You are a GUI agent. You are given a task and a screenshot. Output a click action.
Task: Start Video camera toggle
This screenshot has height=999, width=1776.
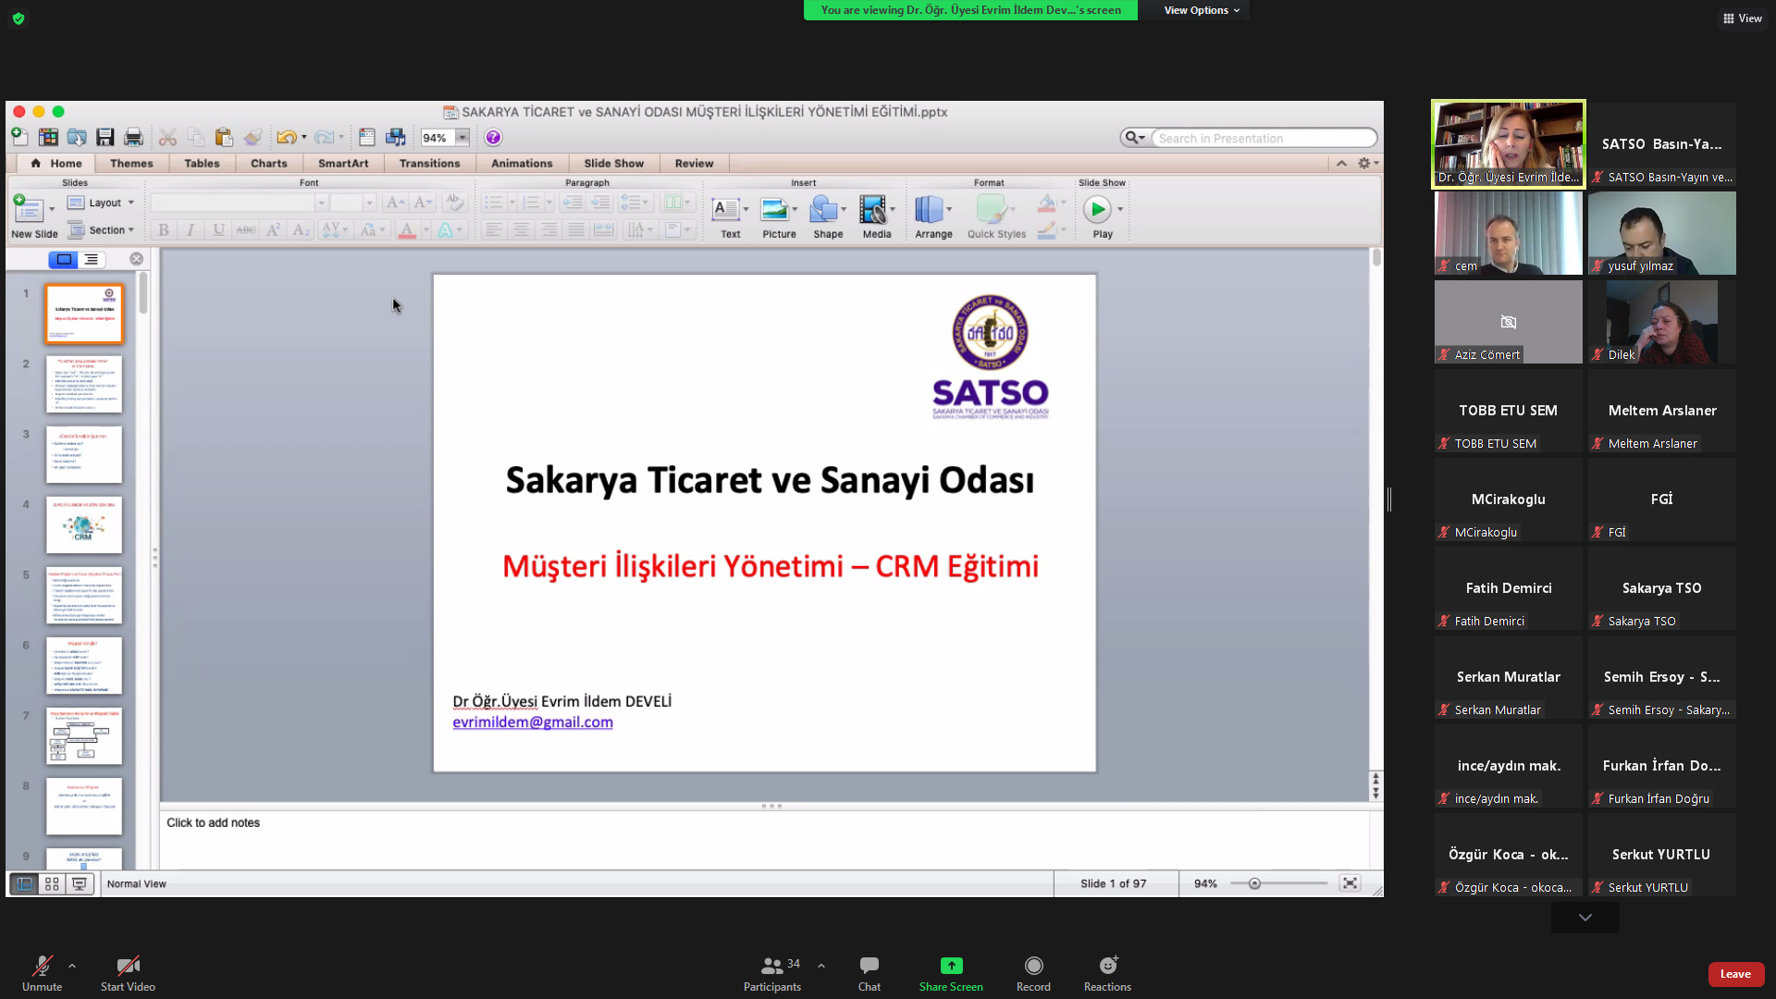point(128,966)
